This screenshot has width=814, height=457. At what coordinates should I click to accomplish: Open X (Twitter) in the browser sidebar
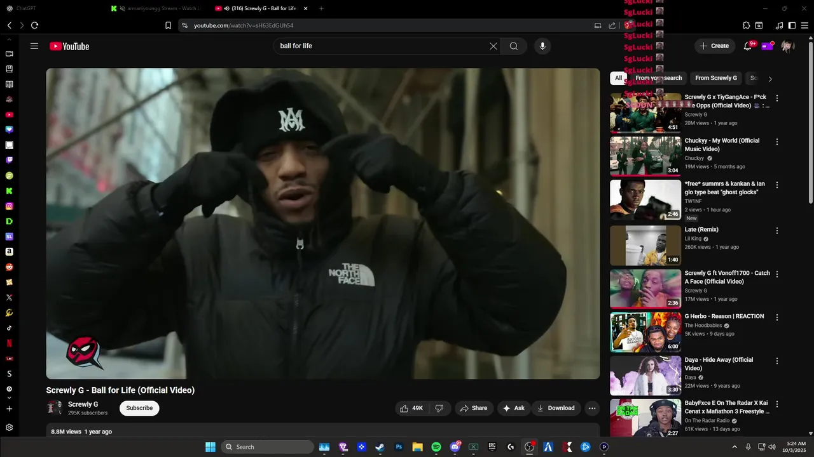click(10, 298)
